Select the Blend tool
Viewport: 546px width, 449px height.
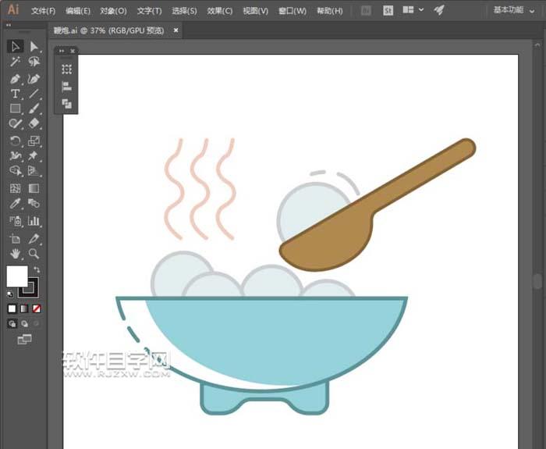click(x=34, y=203)
